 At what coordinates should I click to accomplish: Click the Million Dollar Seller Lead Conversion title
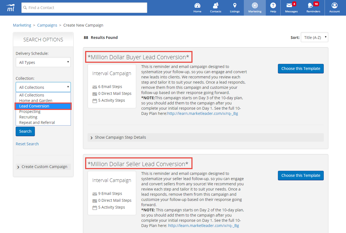(138, 164)
